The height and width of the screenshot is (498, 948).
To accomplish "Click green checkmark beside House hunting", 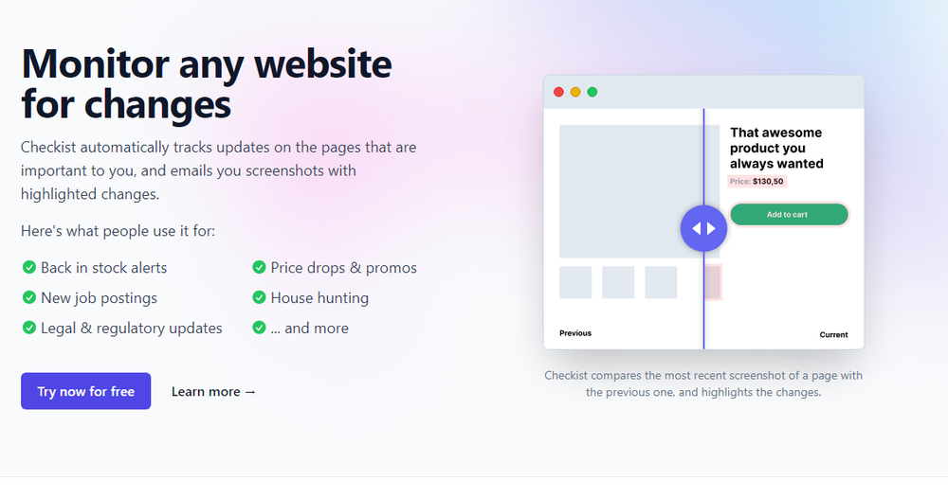I will pyautogui.click(x=259, y=297).
